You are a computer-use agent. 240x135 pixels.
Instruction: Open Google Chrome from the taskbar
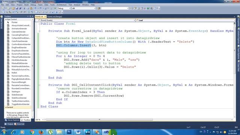click(32, 132)
